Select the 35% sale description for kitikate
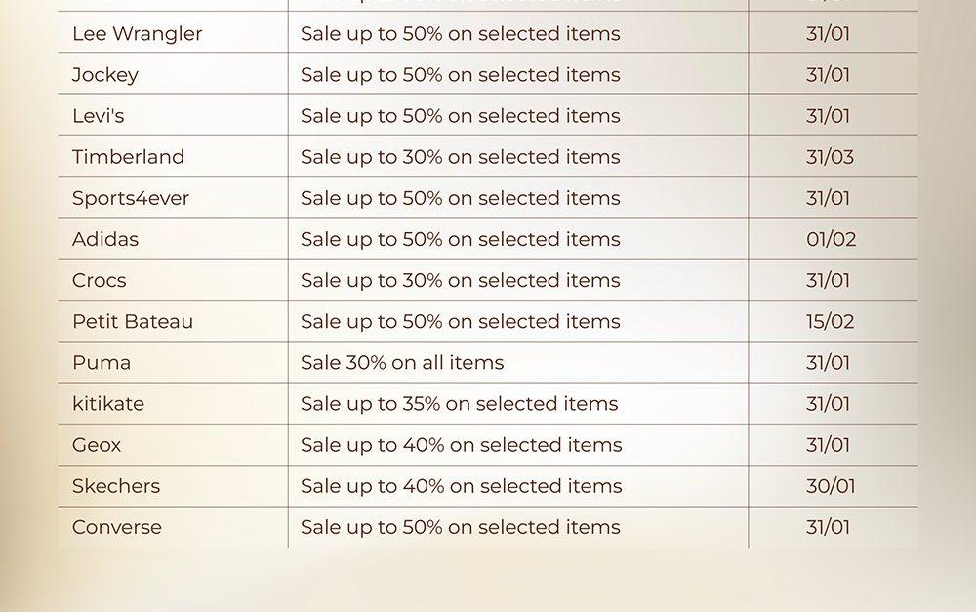 point(459,403)
